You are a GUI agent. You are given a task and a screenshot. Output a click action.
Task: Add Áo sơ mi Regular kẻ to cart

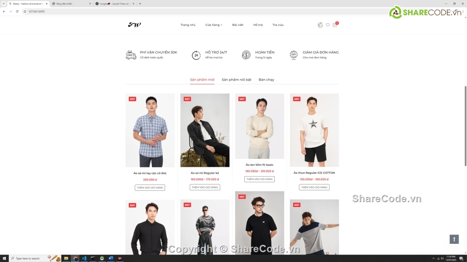[x=205, y=187]
